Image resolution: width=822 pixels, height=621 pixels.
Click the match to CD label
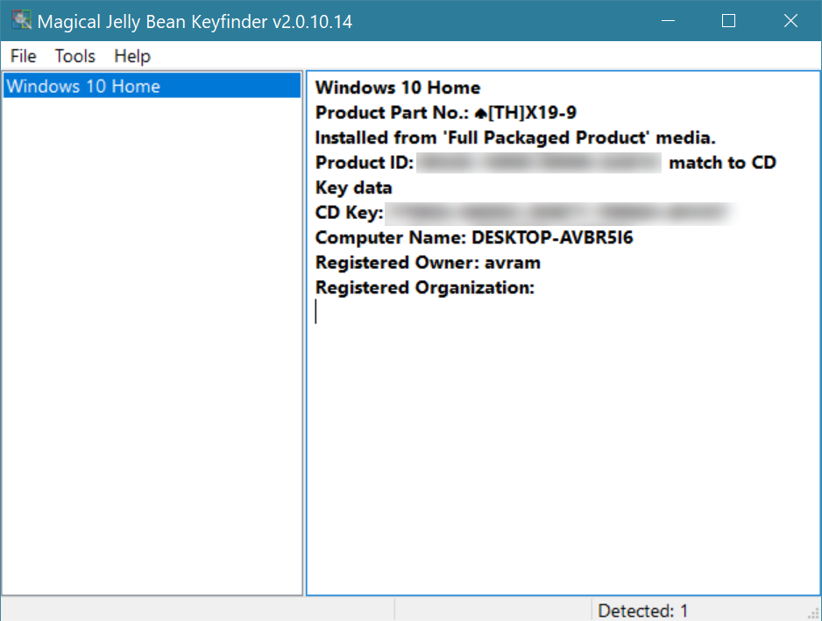point(722,162)
